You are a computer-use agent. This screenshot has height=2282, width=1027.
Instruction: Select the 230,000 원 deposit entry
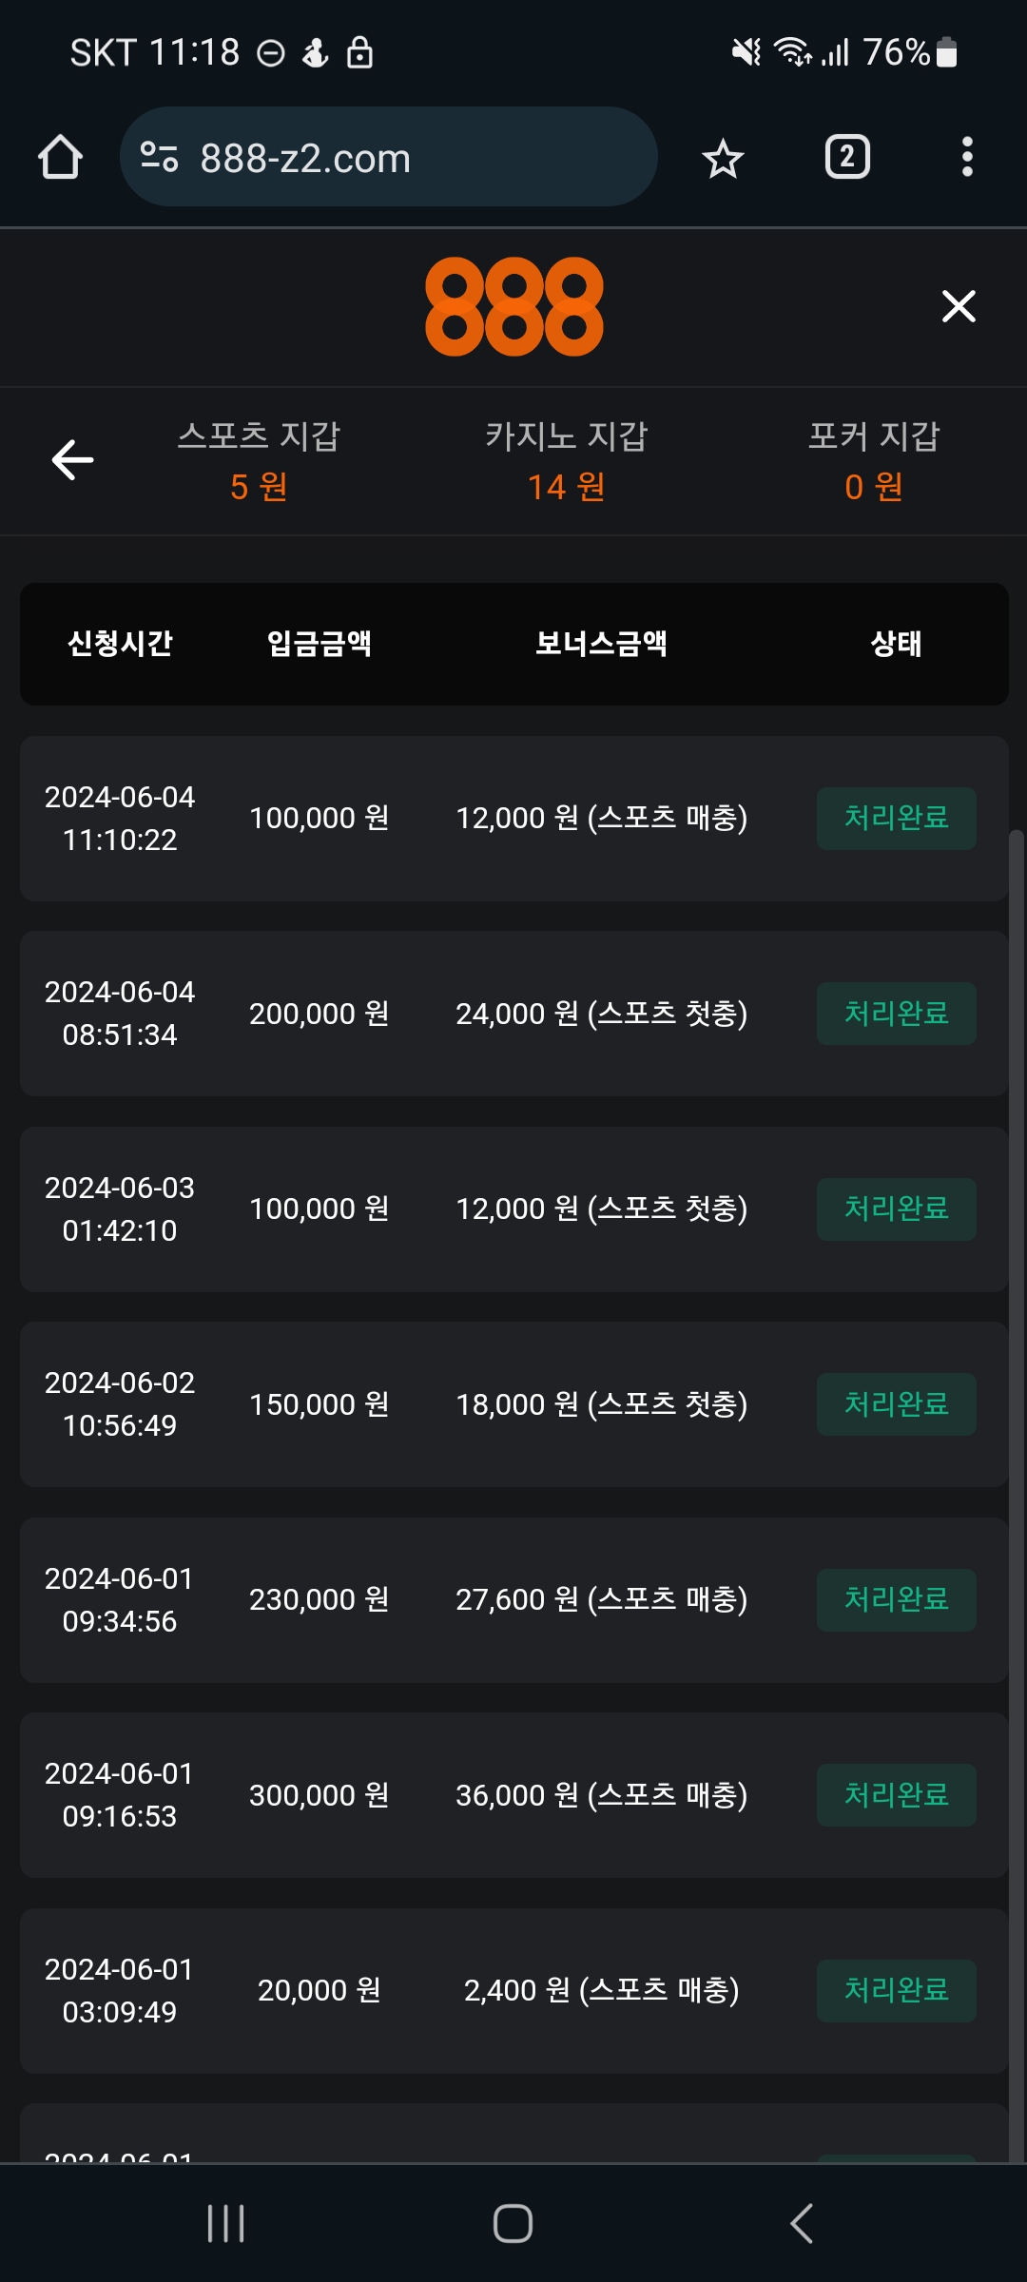pos(320,1599)
